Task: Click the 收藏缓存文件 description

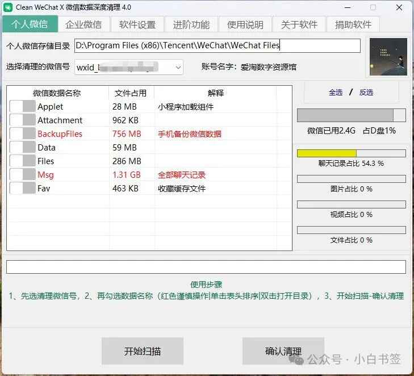Action: (182, 189)
